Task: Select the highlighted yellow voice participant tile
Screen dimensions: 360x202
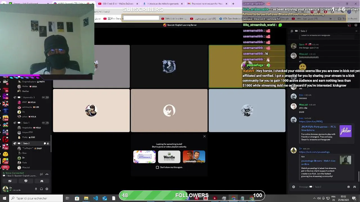Action: pos(247,66)
